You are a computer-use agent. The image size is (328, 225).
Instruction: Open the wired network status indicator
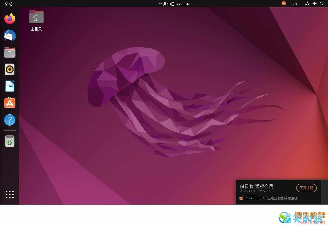(307, 3)
